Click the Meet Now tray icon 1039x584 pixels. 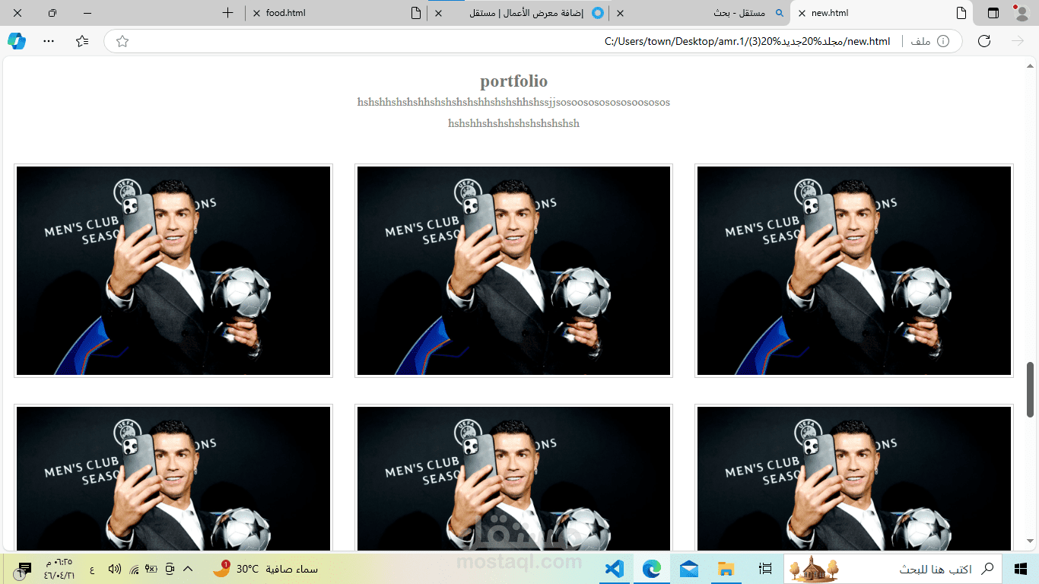[170, 569]
